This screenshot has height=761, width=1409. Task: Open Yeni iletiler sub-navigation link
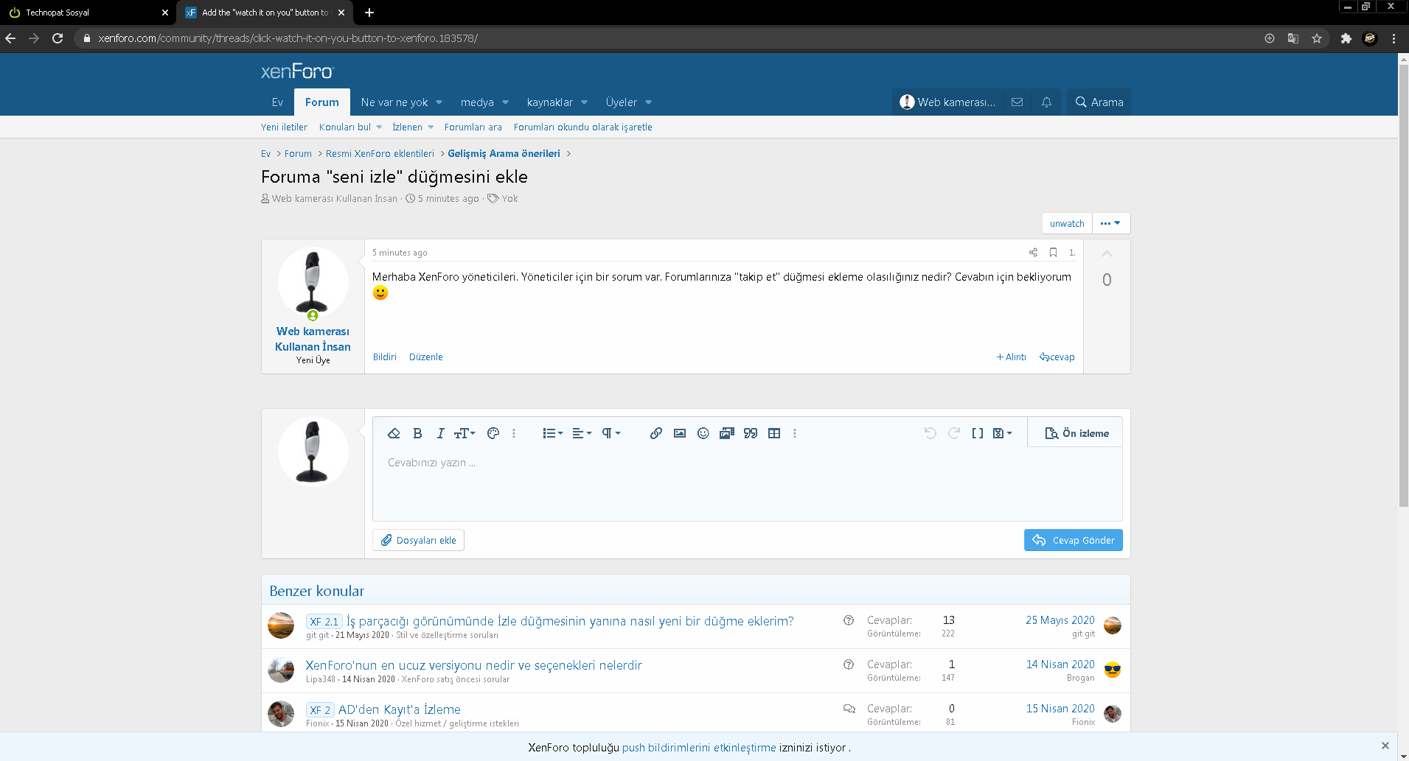284,127
